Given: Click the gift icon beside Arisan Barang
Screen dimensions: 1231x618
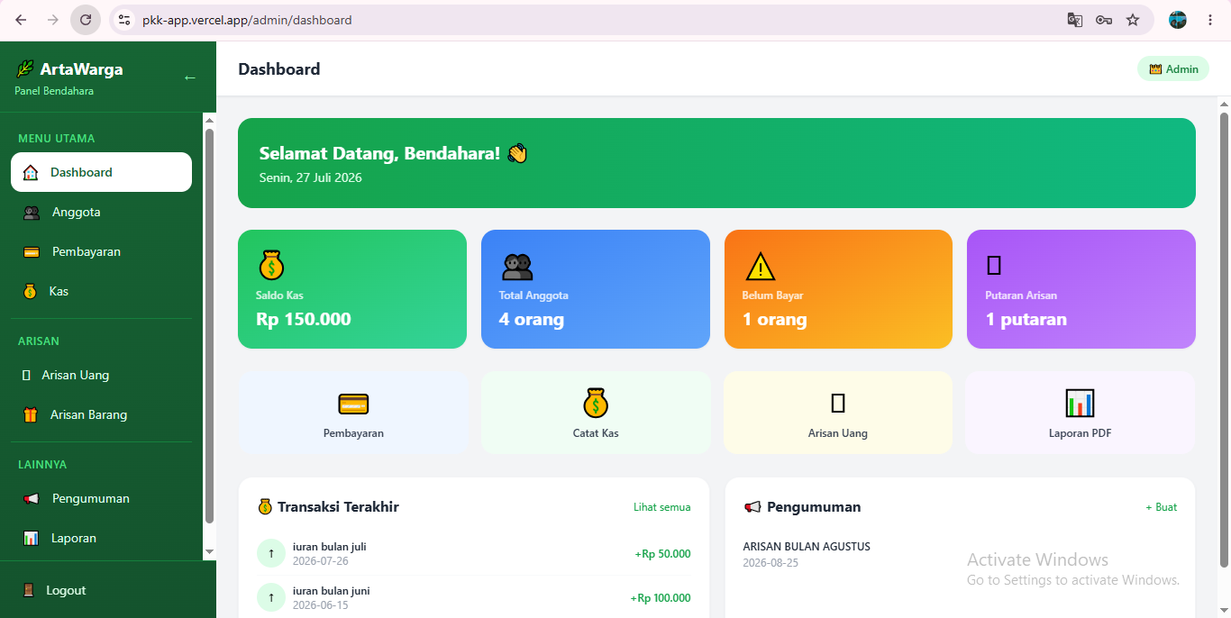Looking at the screenshot, I should click(x=31, y=414).
